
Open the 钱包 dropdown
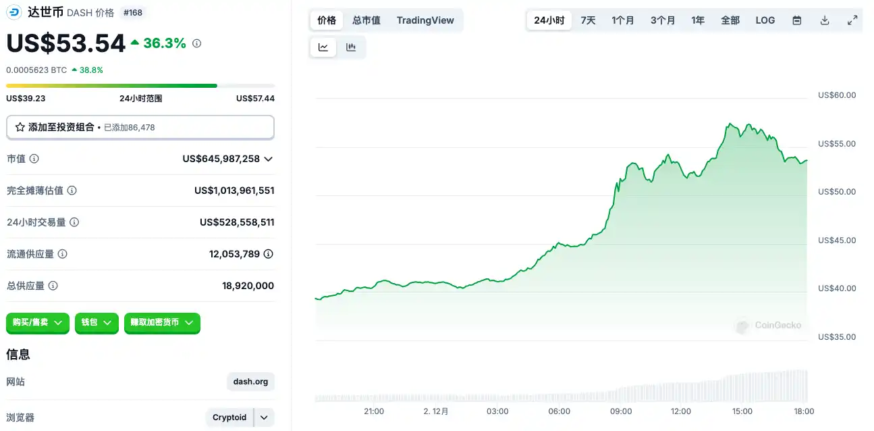pyautogui.click(x=97, y=323)
